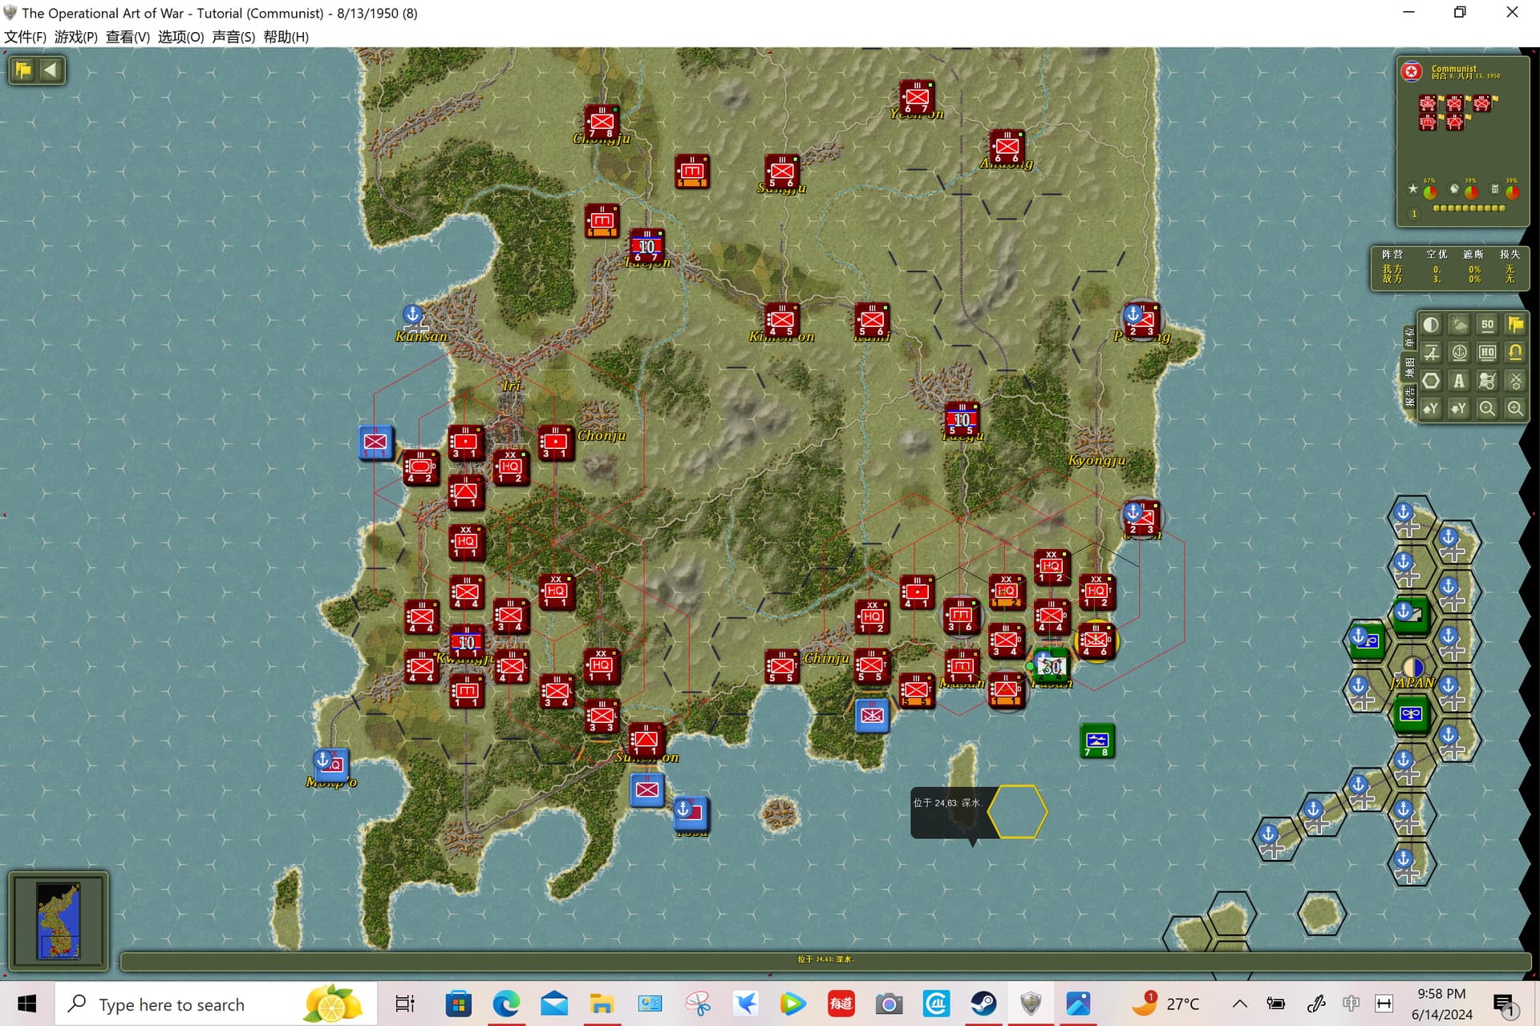1540x1026 pixels.
Task: Click the taskbar search box
Action: tap(216, 1004)
